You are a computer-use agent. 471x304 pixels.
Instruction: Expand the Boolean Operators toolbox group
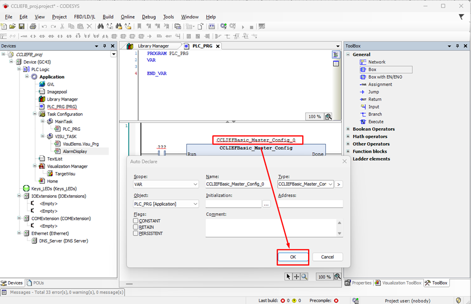click(x=348, y=129)
